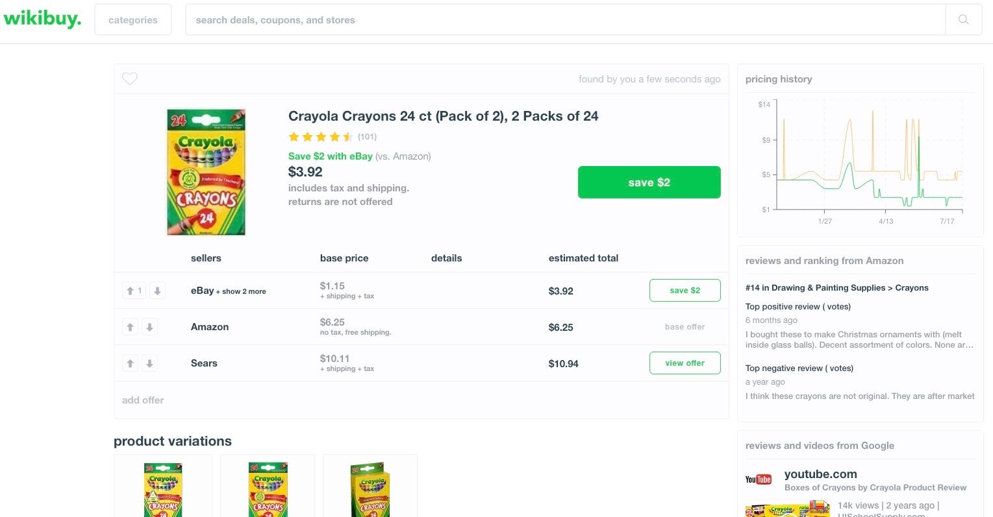Upvote the Amazon offer
Viewport: 993px width, 517px height.
click(x=131, y=327)
